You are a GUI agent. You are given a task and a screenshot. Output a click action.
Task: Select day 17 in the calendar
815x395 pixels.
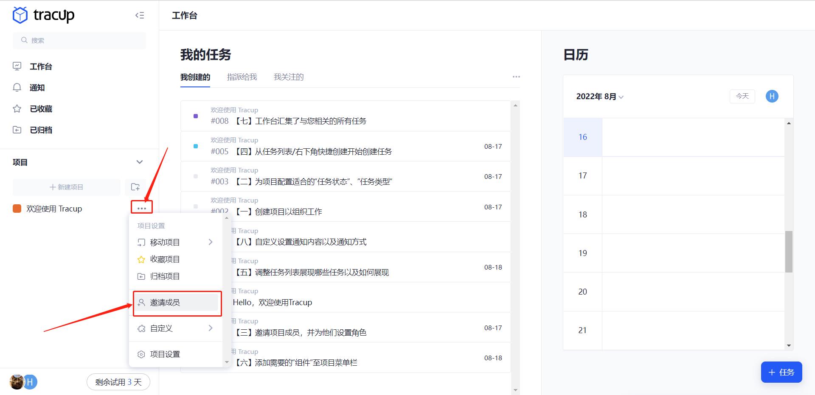point(583,175)
